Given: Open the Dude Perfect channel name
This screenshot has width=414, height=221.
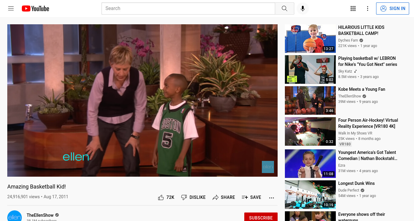Looking at the screenshot, I should tap(349, 190).
